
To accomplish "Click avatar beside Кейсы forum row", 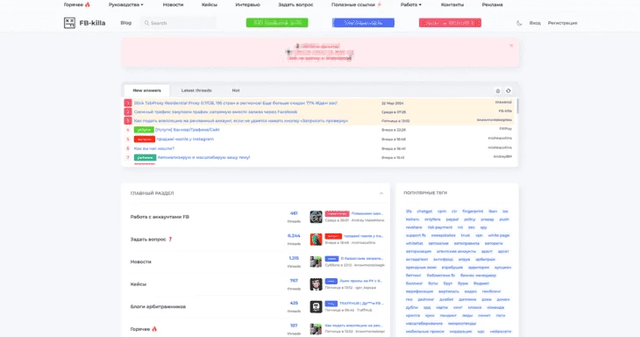I will (316, 284).
